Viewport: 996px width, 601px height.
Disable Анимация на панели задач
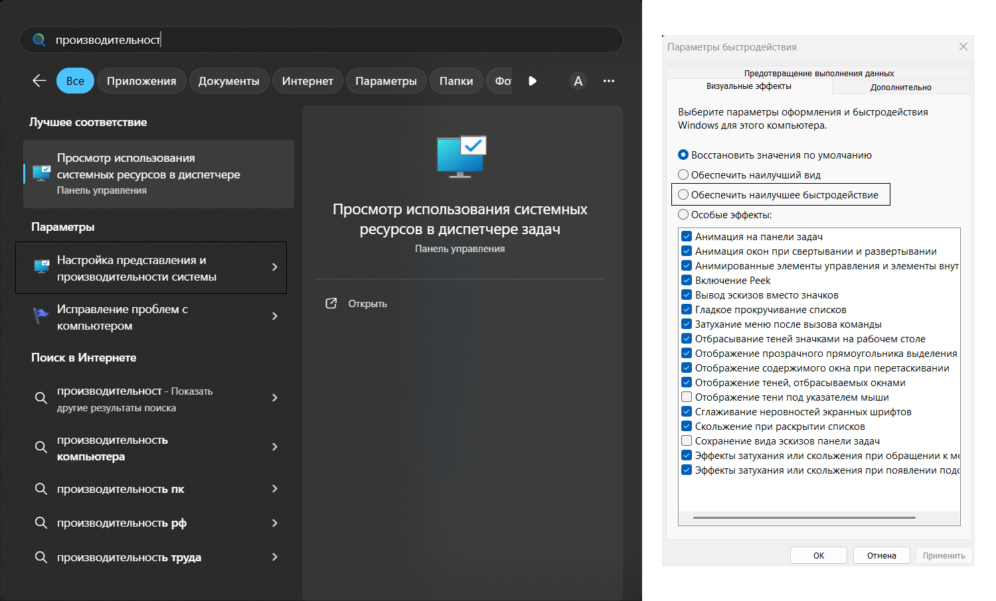tap(687, 235)
